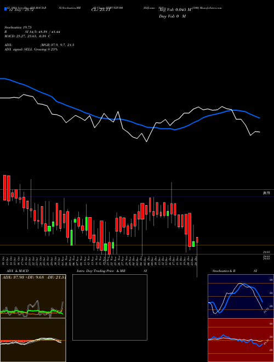This screenshot has width=274, height=362.
Task: Click the ADX signal: SELL Growing text
Action: pos(31,49)
